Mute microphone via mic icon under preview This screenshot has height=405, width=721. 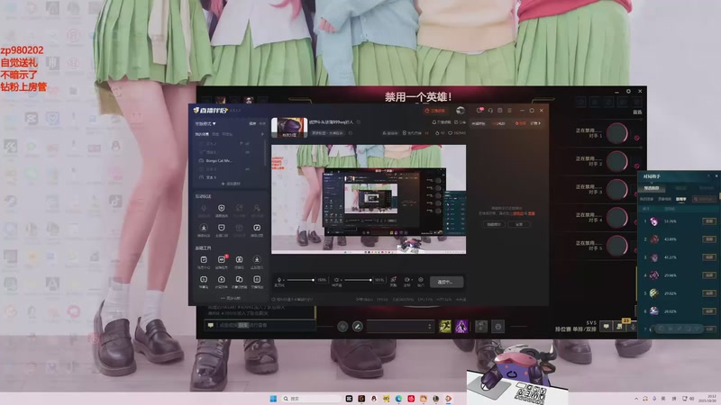click(278, 280)
